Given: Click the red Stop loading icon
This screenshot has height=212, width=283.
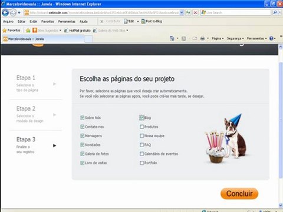Looking at the screenshot, I should pyautogui.click(x=195, y=13).
